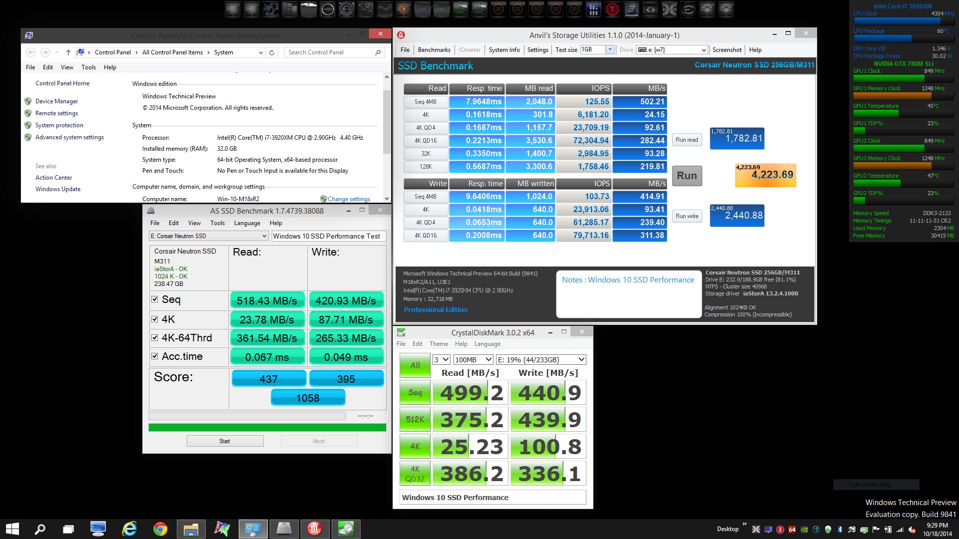Click Run write in Anvil's
This screenshot has height=539, width=959.
pyautogui.click(x=687, y=216)
